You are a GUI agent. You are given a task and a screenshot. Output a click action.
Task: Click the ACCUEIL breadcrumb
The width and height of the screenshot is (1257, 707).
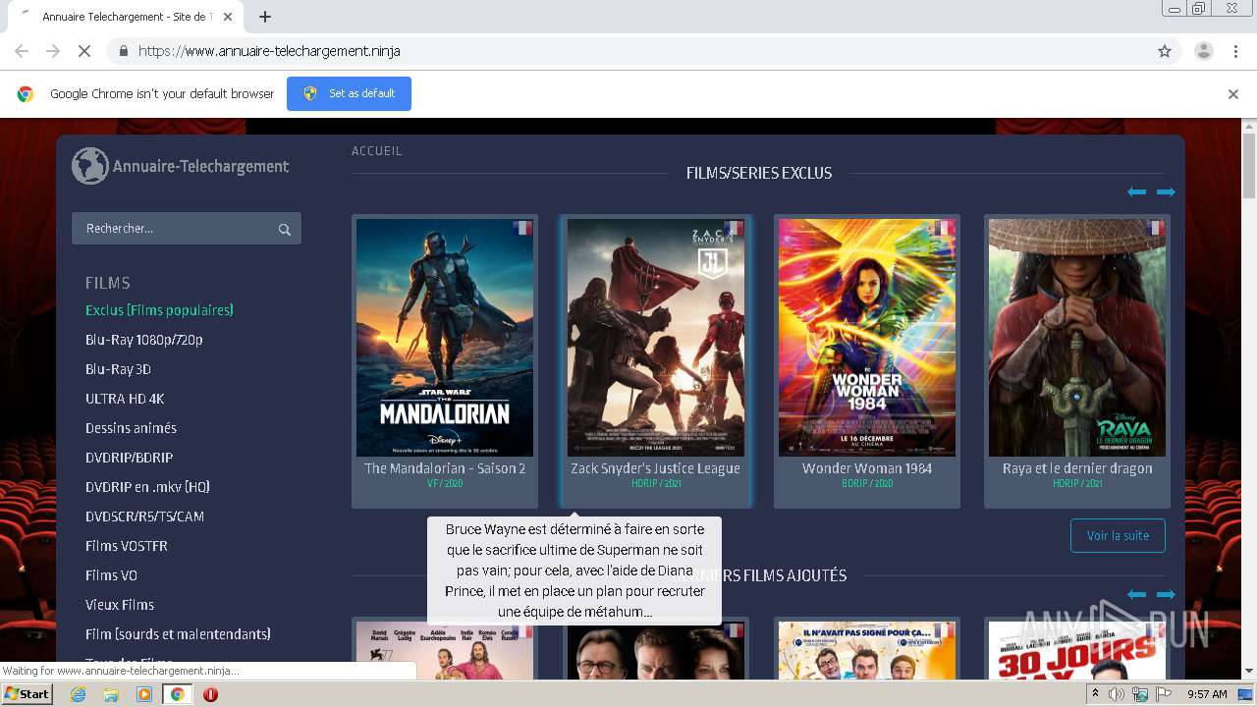click(377, 151)
